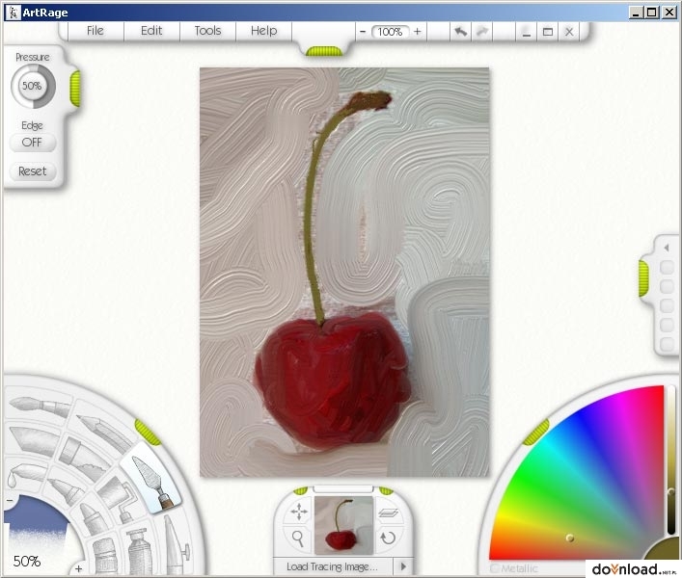682x578 pixels.
Task: Click the cherry painting canvas
Action: pos(344,273)
